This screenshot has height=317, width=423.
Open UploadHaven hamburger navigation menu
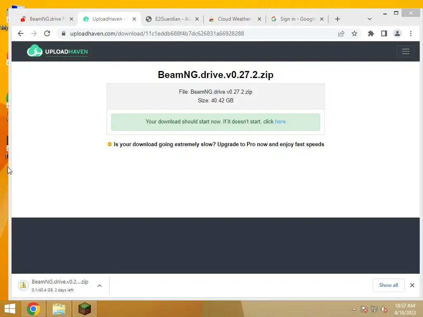coord(406,51)
